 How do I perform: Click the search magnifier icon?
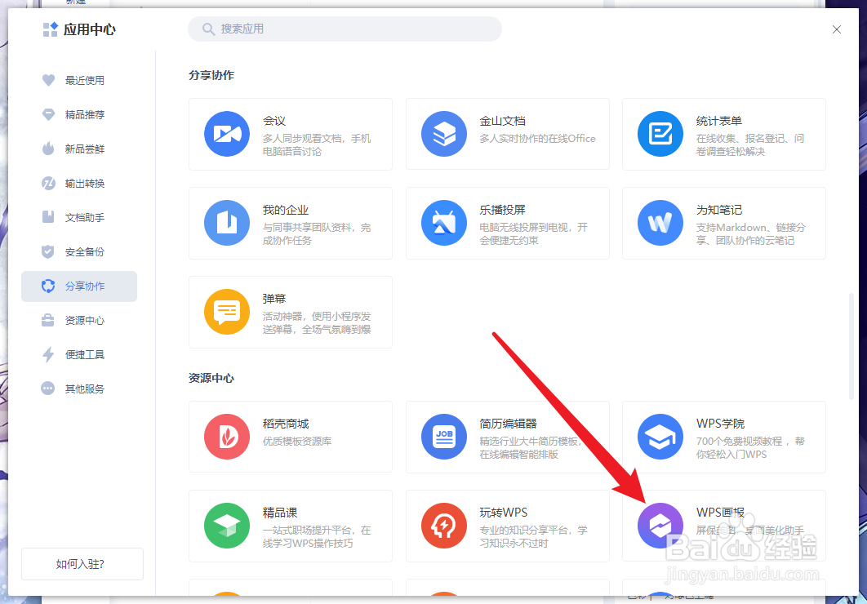pos(208,29)
